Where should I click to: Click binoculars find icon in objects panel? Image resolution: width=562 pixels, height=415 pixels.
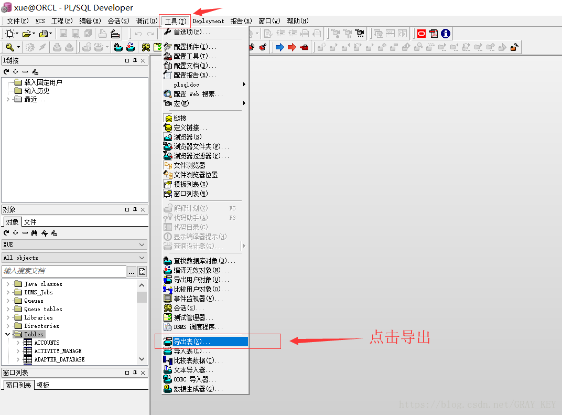[35, 233]
